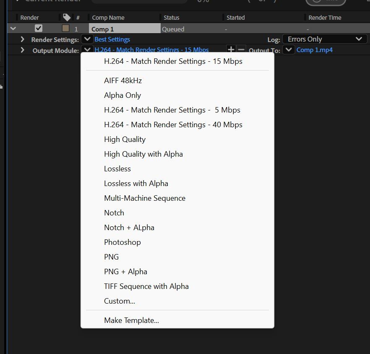
Task: Open the Output To dropdown arrow
Action: (288, 50)
